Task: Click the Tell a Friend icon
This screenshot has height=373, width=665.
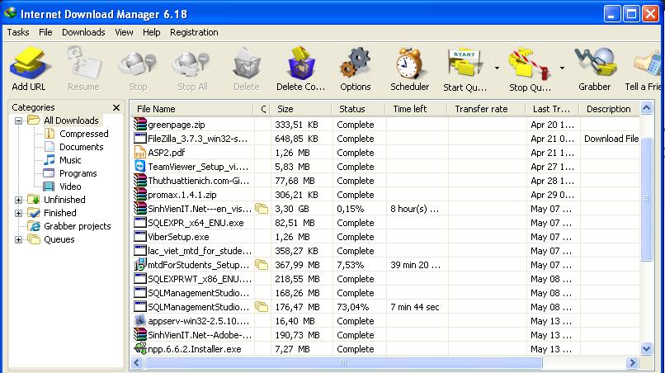Action: point(648,64)
